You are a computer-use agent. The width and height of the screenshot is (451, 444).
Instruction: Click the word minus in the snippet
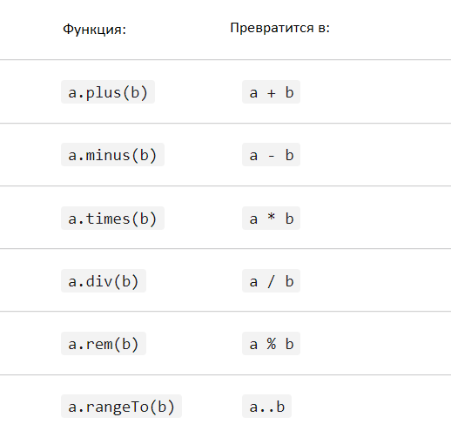(x=108, y=155)
